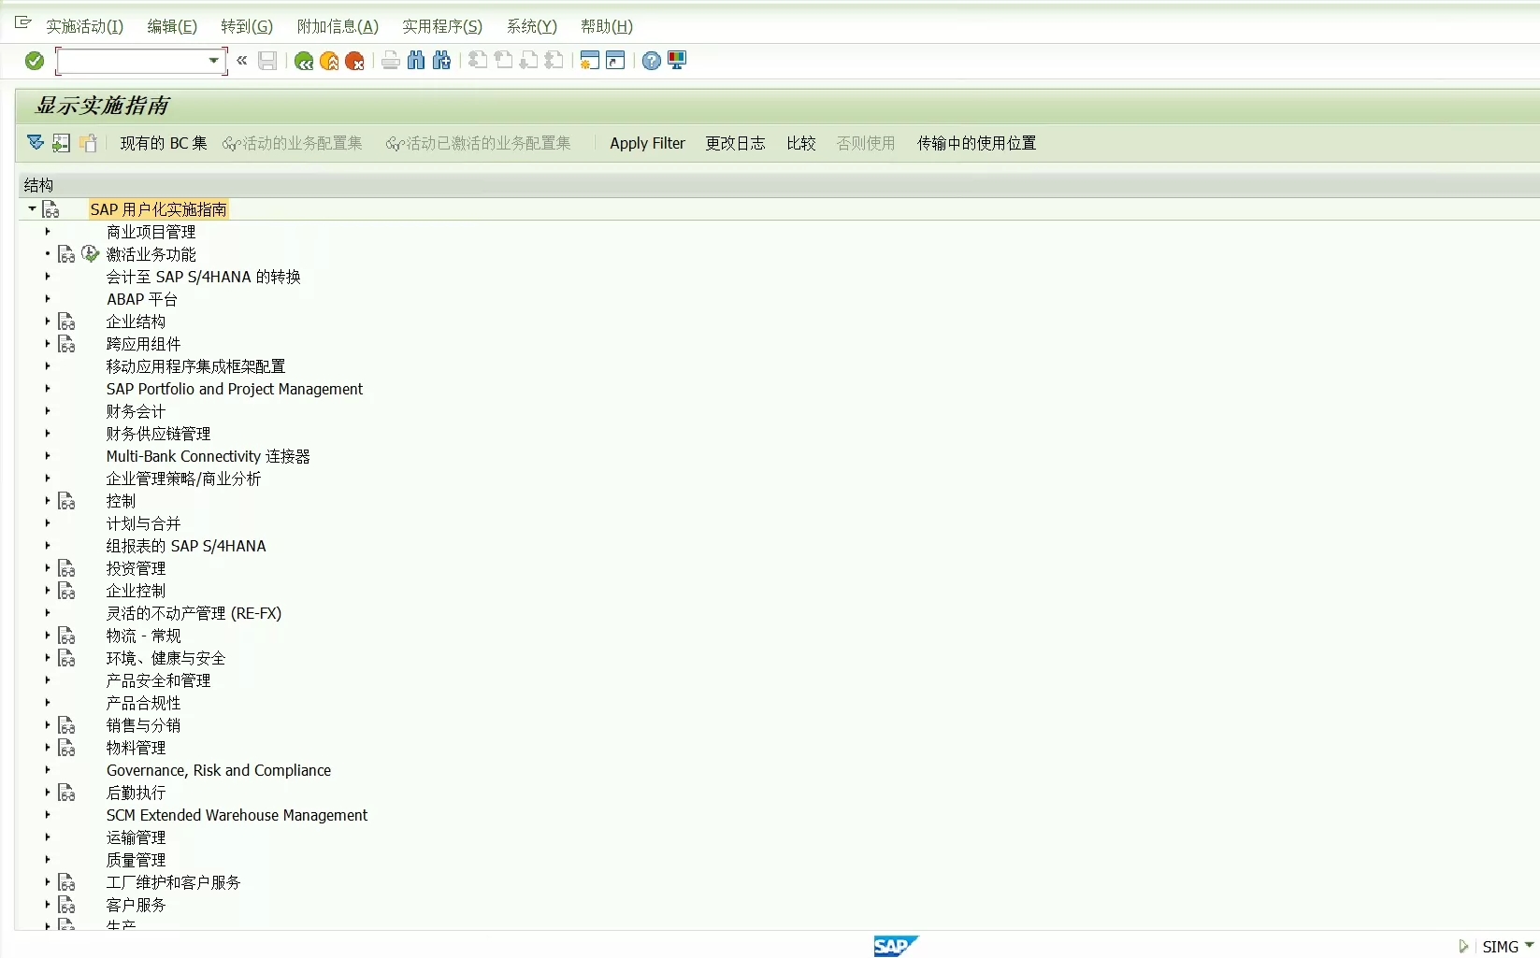1540x958 pixels.
Task: Click the 现有的 BC 集 button
Action: (x=164, y=143)
